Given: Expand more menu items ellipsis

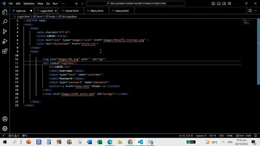Looking at the screenshot, I should (x=63, y=4).
